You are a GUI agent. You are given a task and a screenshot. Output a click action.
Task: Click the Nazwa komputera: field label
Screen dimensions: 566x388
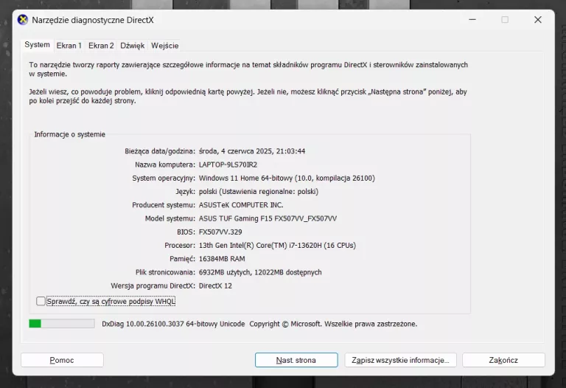(x=165, y=164)
